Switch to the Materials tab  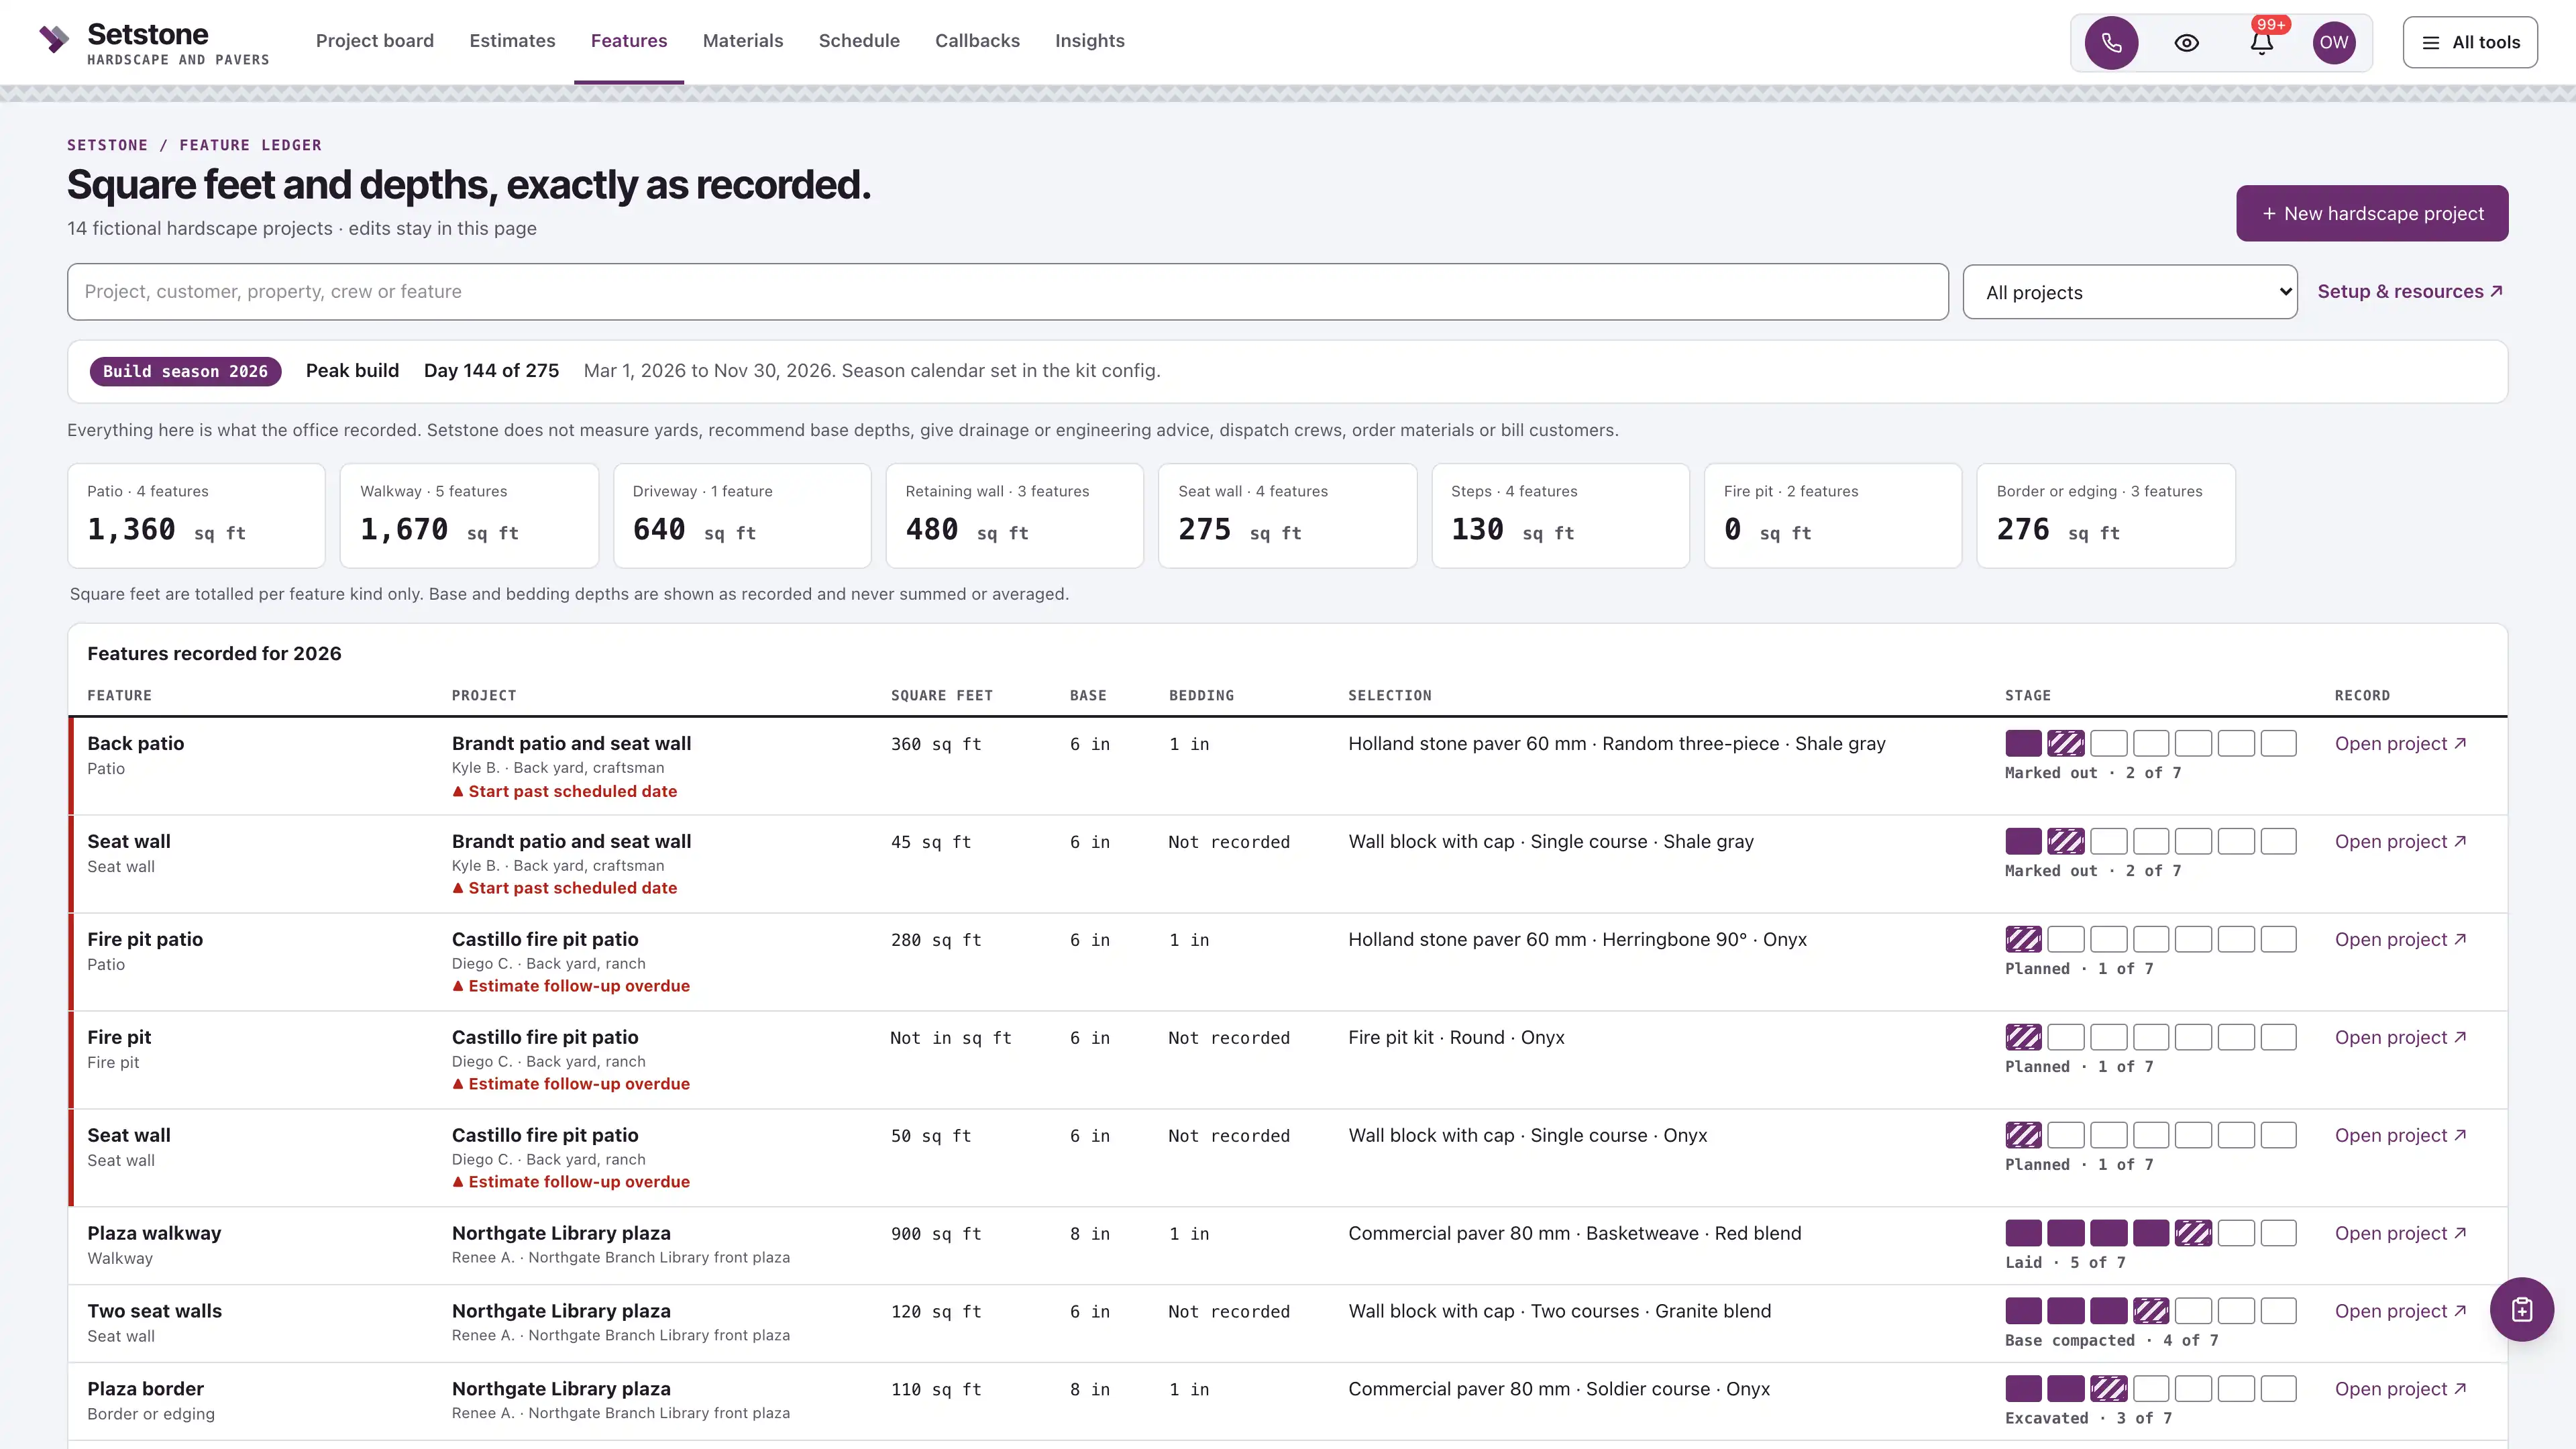coord(743,41)
